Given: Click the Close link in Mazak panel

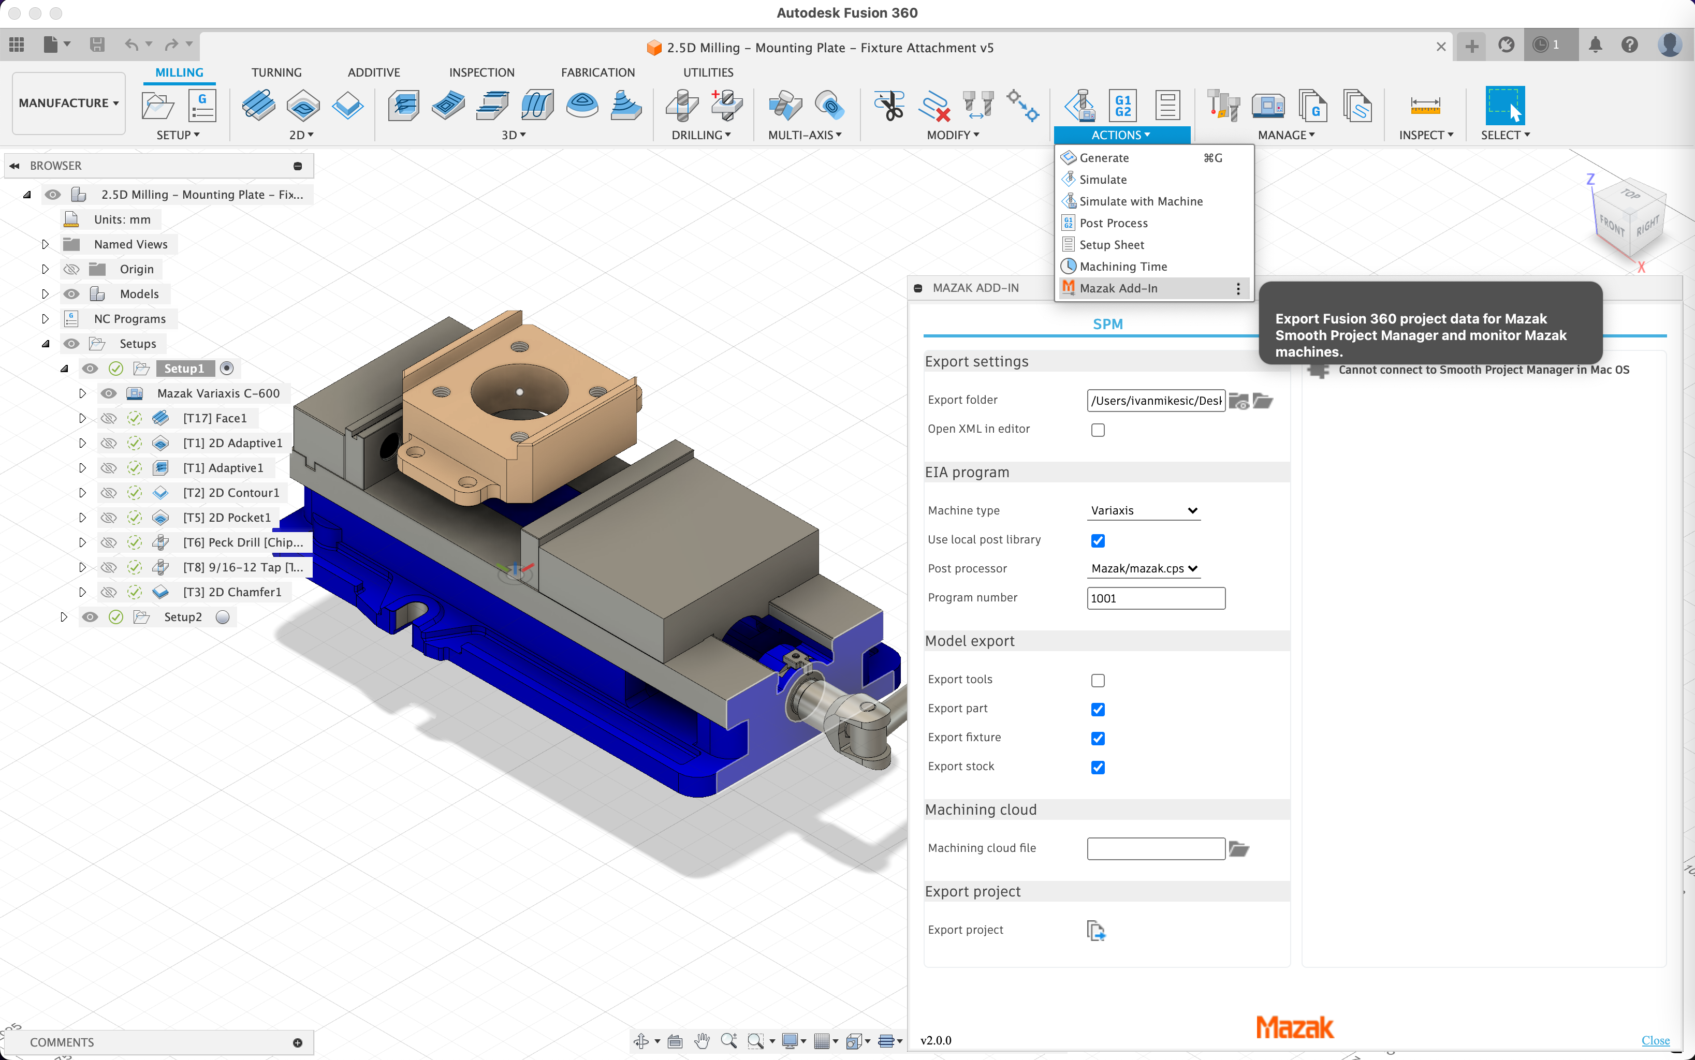Looking at the screenshot, I should point(1655,1040).
